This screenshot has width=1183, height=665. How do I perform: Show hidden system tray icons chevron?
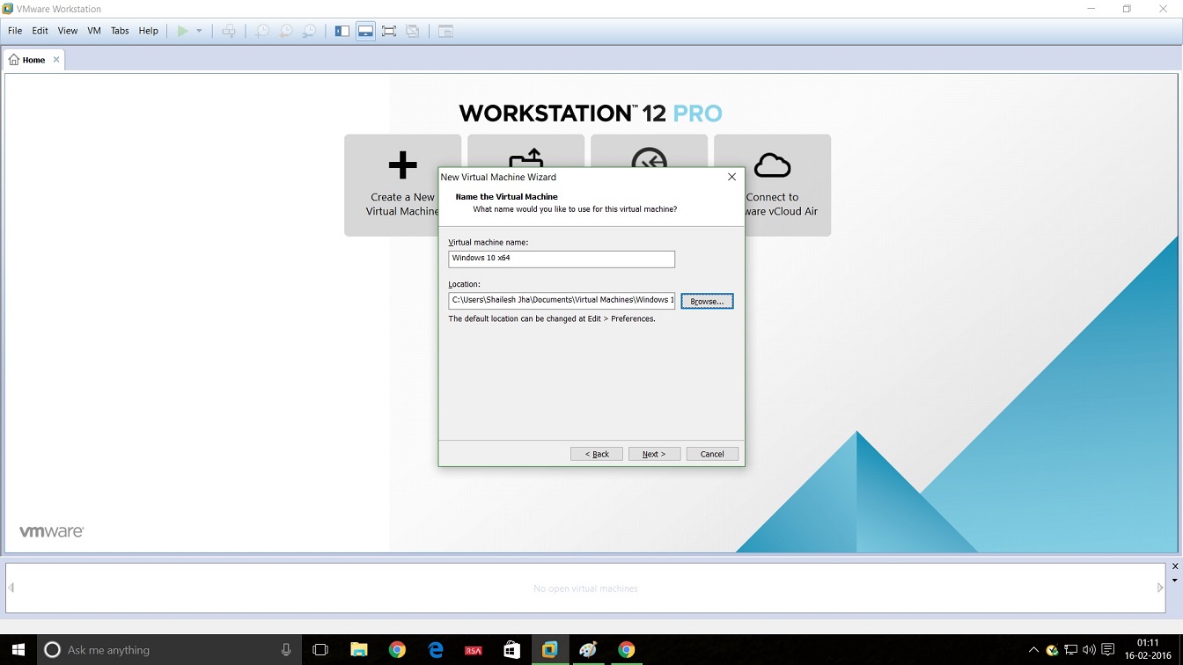coord(1033,650)
